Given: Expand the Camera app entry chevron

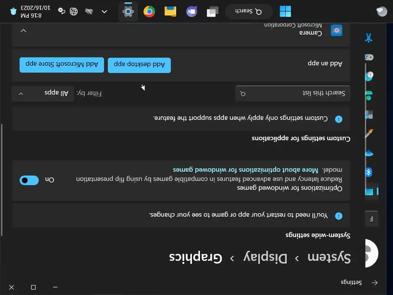Looking at the screenshot, I should (x=23, y=31).
